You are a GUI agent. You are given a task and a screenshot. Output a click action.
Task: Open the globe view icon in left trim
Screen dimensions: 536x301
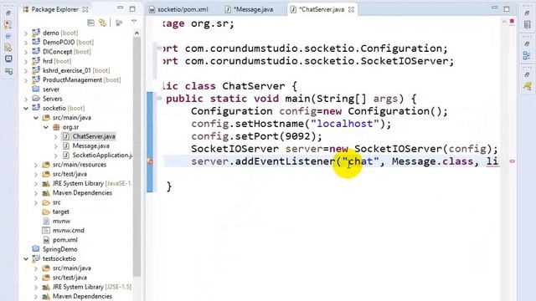pos(8,36)
